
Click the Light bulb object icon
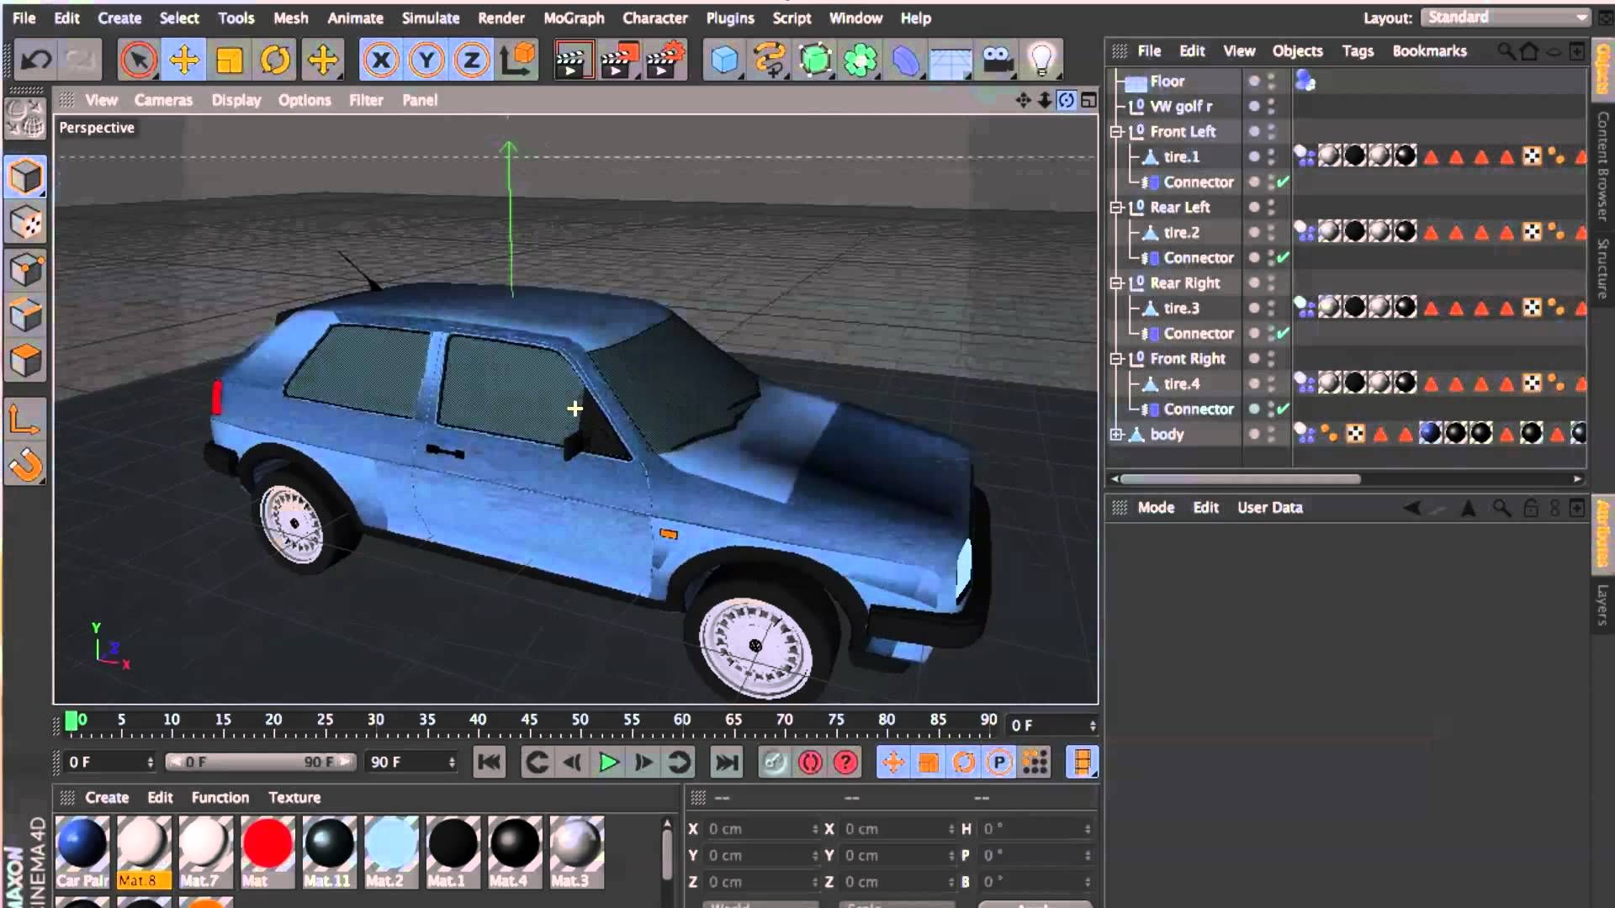[1041, 60]
